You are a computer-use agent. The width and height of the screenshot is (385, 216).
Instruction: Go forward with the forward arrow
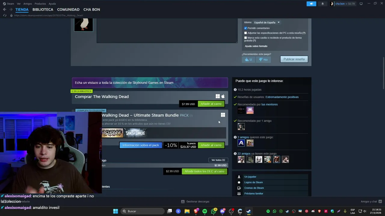tap(11, 10)
